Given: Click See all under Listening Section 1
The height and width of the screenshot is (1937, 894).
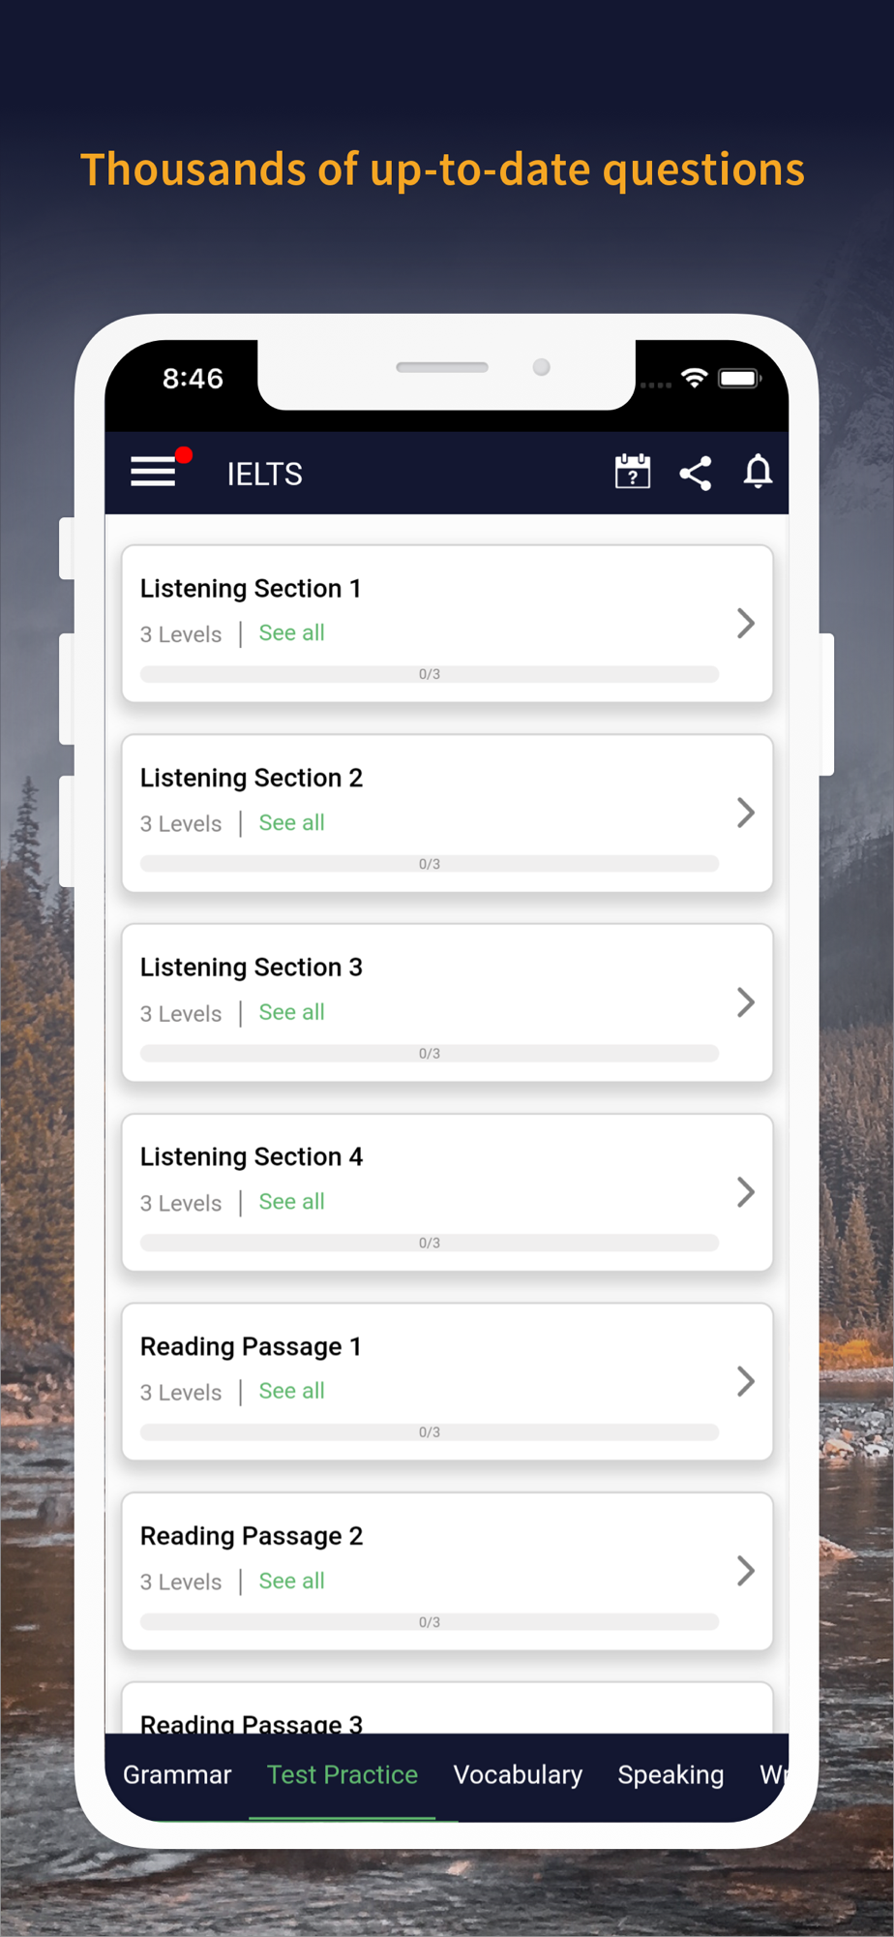Looking at the screenshot, I should (x=291, y=633).
